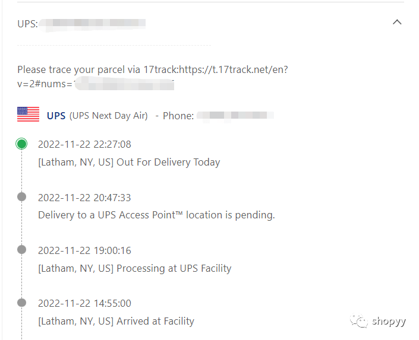Viewport: 419px width, 340px height.
Task: Select the 'Arrived at Facility' status line
Action: [x=116, y=322]
